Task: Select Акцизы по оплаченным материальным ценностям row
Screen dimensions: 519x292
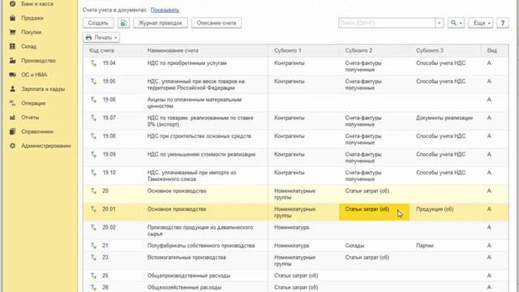Action: click(296, 103)
